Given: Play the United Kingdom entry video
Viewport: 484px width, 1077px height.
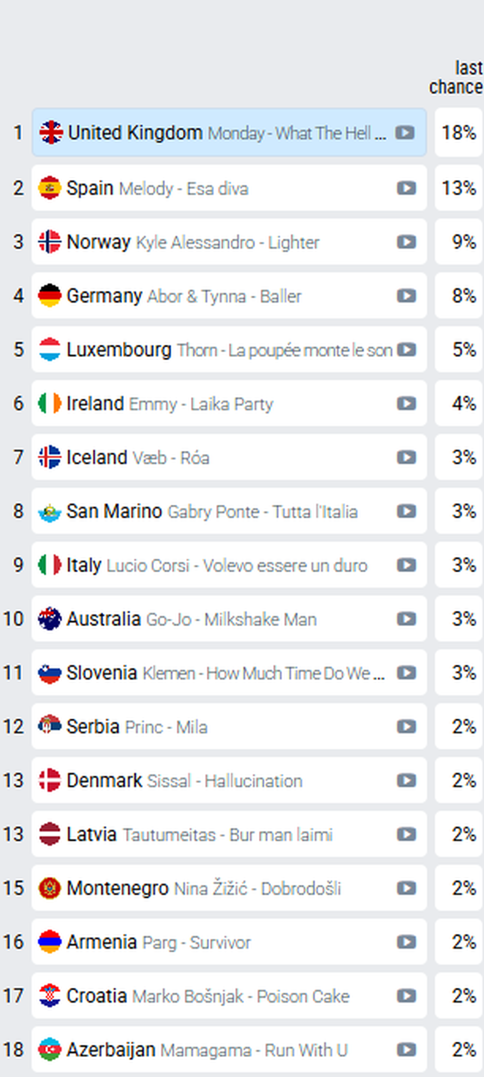Looking at the screenshot, I should click(x=405, y=132).
